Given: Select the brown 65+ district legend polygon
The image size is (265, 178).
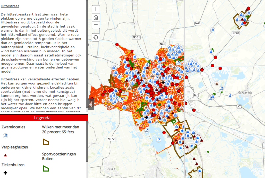Looking at the screenshot, I should click(46, 142).
